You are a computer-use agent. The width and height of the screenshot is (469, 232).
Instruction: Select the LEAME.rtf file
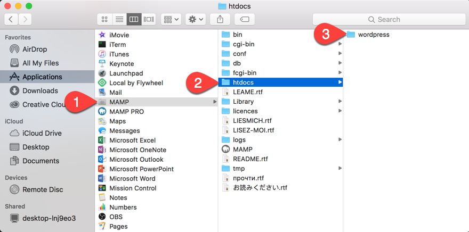point(280,92)
